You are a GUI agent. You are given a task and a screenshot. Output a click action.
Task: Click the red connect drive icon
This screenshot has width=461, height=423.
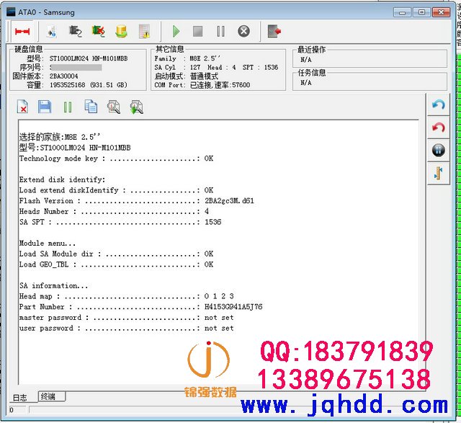[x=22, y=31]
